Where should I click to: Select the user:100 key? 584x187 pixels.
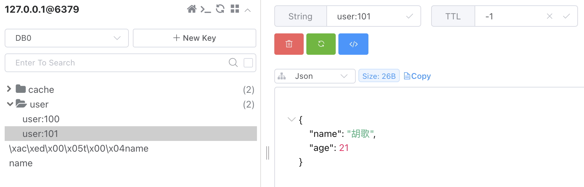(41, 119)
